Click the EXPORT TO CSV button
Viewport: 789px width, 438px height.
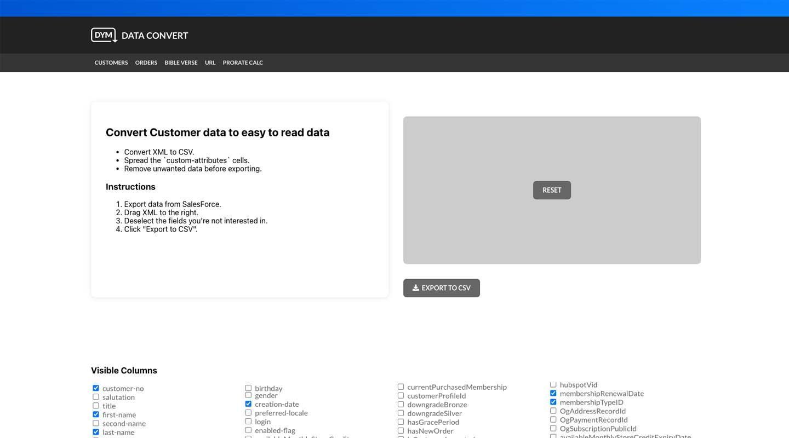point(442,287)
